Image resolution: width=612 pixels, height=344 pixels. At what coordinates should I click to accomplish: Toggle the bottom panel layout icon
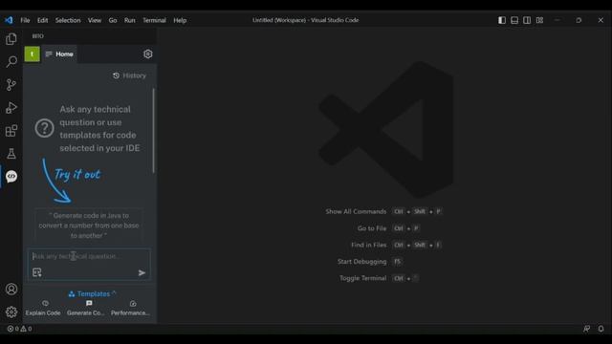pyautogui.click(x=514, y=20)
